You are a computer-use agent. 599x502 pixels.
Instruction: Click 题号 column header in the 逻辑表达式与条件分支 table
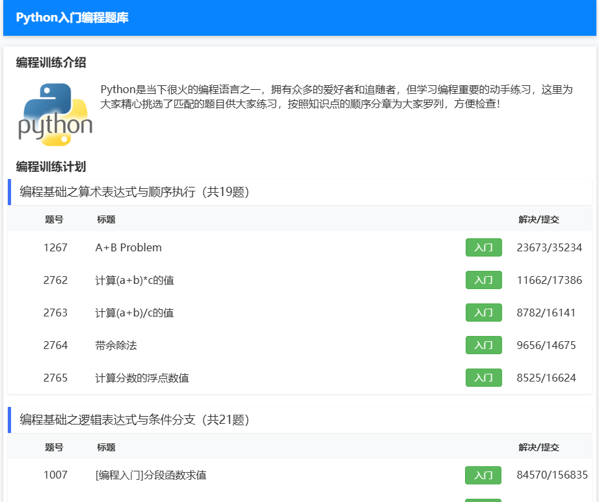pos(54,447)
